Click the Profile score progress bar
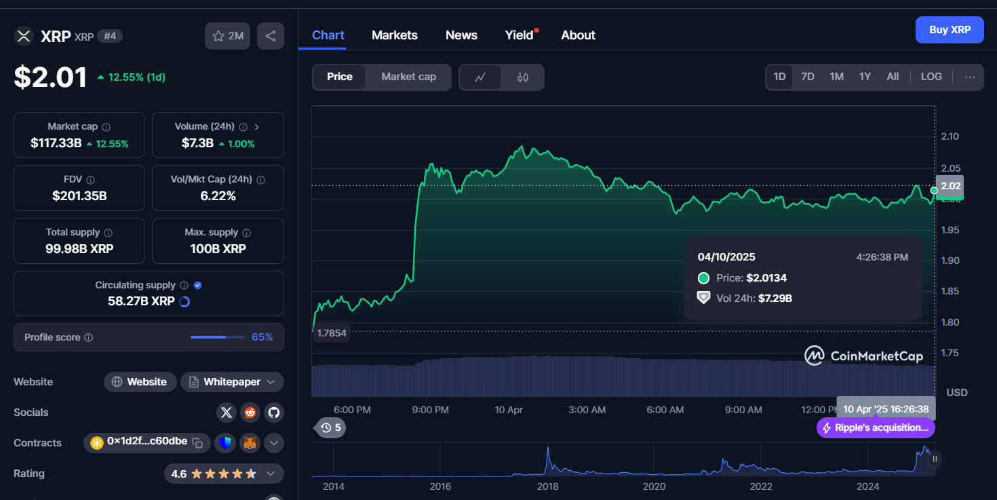The width and height of the screenshot is (997, 500). pos(218,337)
